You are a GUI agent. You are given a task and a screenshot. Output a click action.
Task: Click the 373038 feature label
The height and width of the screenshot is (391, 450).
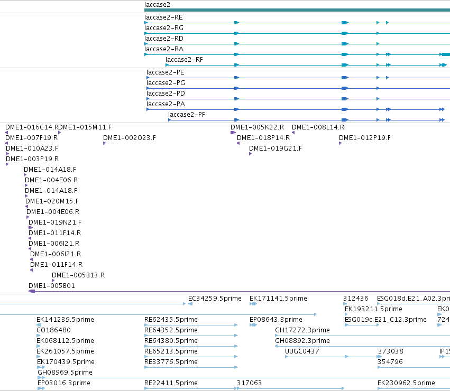pyautogui.click(x=391, y=352)
